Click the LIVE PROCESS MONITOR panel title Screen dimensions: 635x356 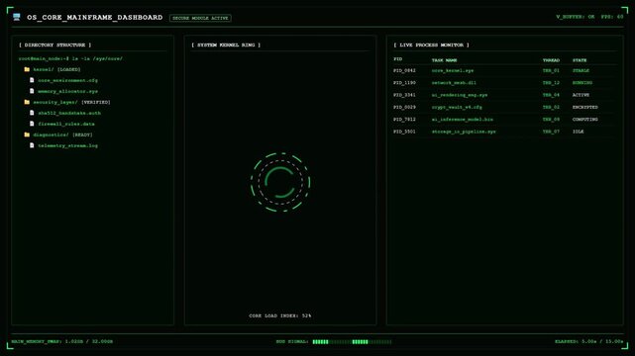(x=432, y=44)
